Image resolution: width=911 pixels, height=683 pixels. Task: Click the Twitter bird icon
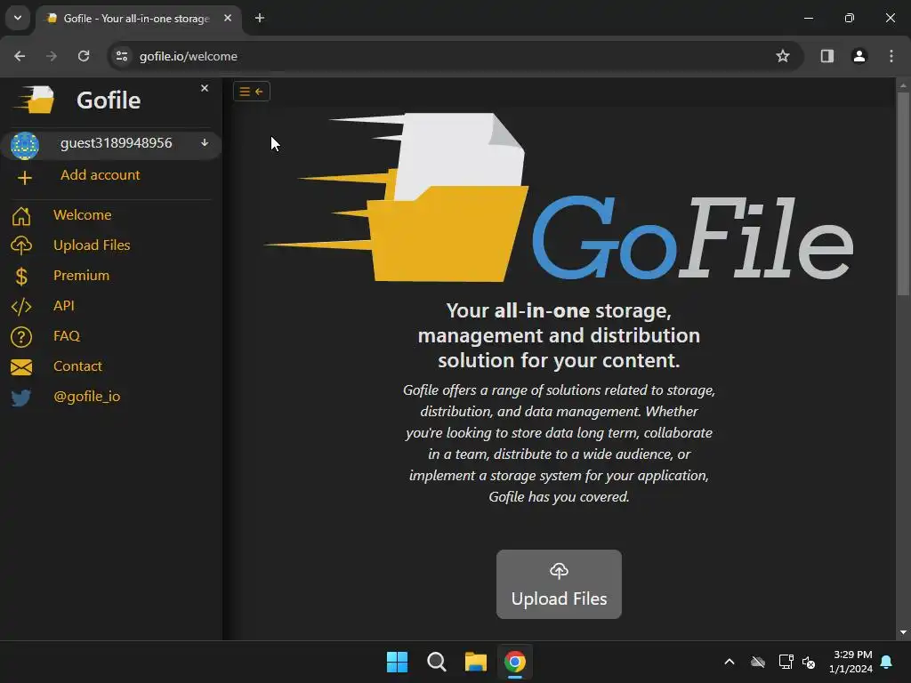click(x=21, y=398)
